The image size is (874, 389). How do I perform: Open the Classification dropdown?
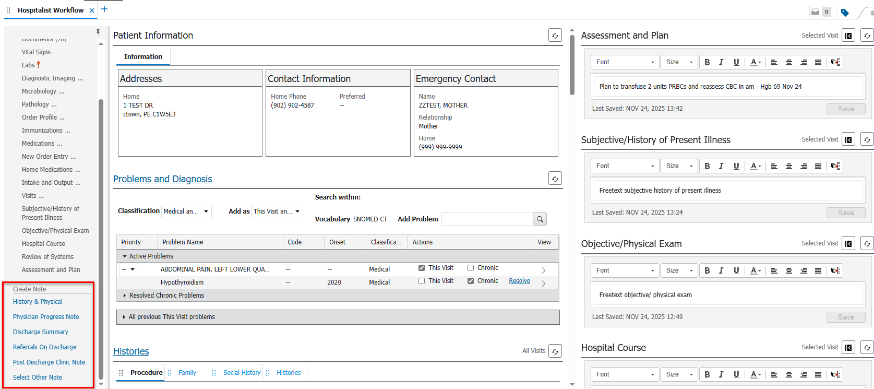[x=186, y=211]
